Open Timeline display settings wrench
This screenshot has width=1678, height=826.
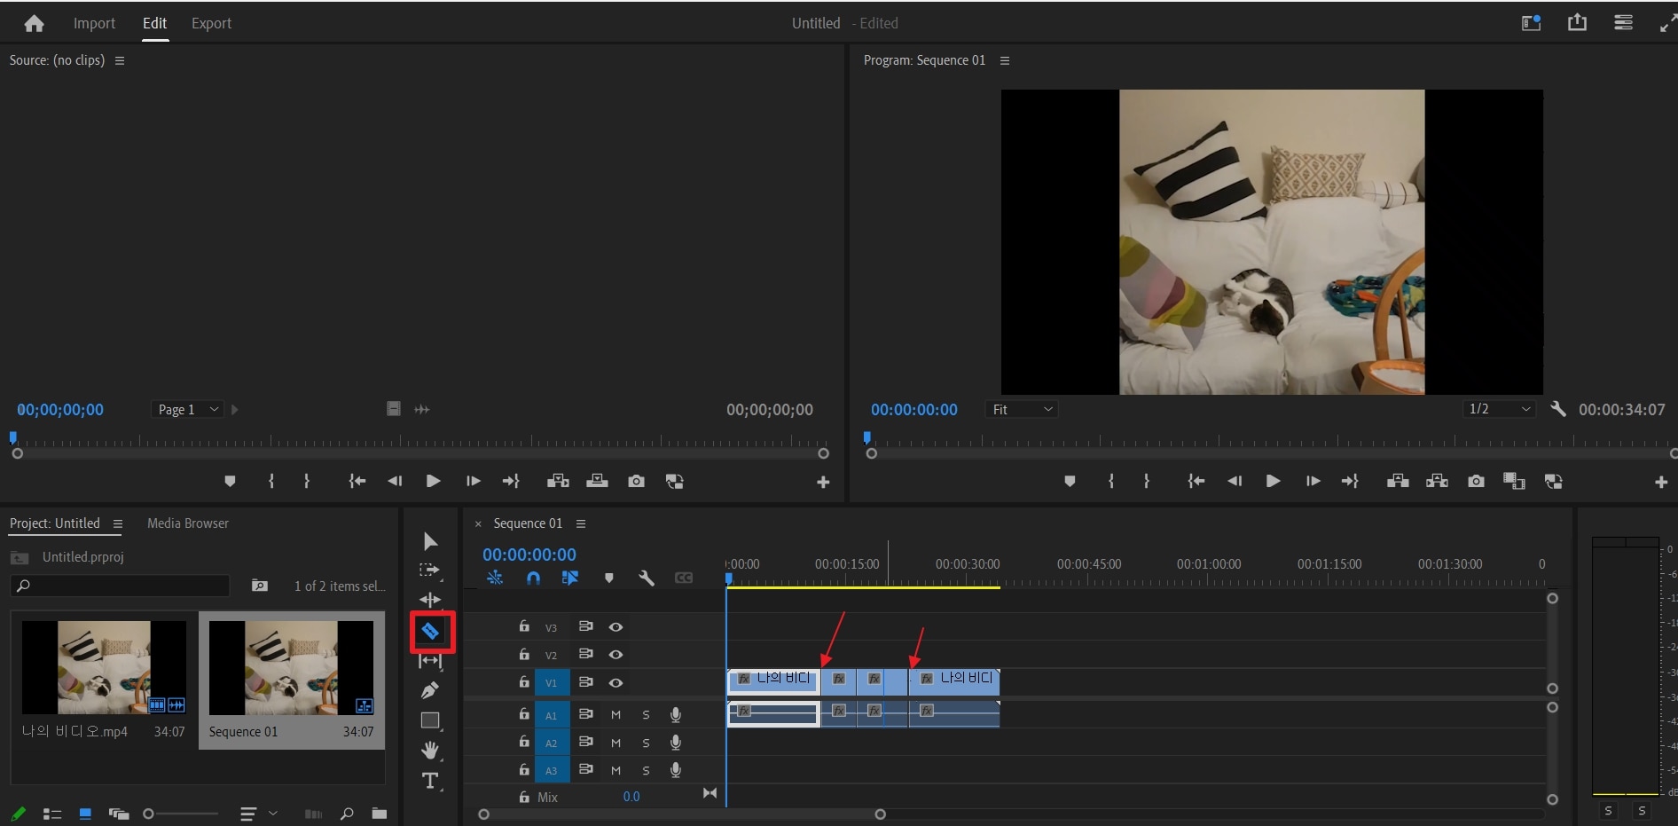pyautogui.click(x=647, y=578)
